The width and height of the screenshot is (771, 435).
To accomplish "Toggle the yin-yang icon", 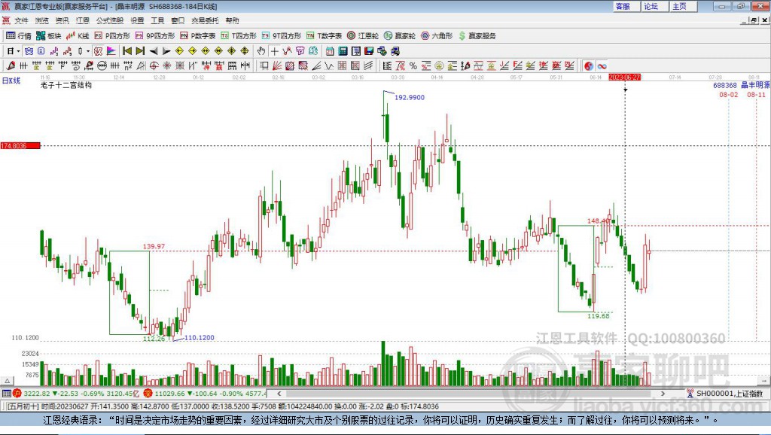I will point(589,65).
